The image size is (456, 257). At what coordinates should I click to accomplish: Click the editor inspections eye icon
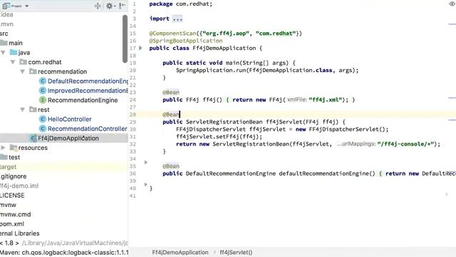(x=452, y=4)
